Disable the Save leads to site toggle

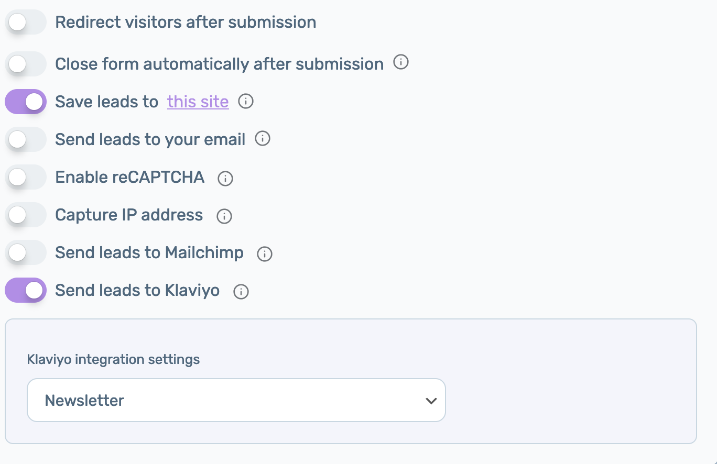[26, 102]
